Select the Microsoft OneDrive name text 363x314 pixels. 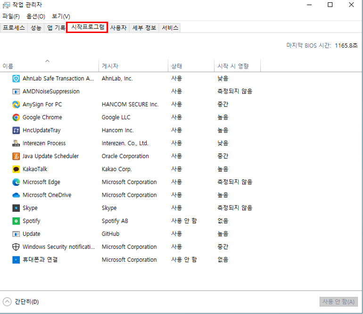(47, 195)
